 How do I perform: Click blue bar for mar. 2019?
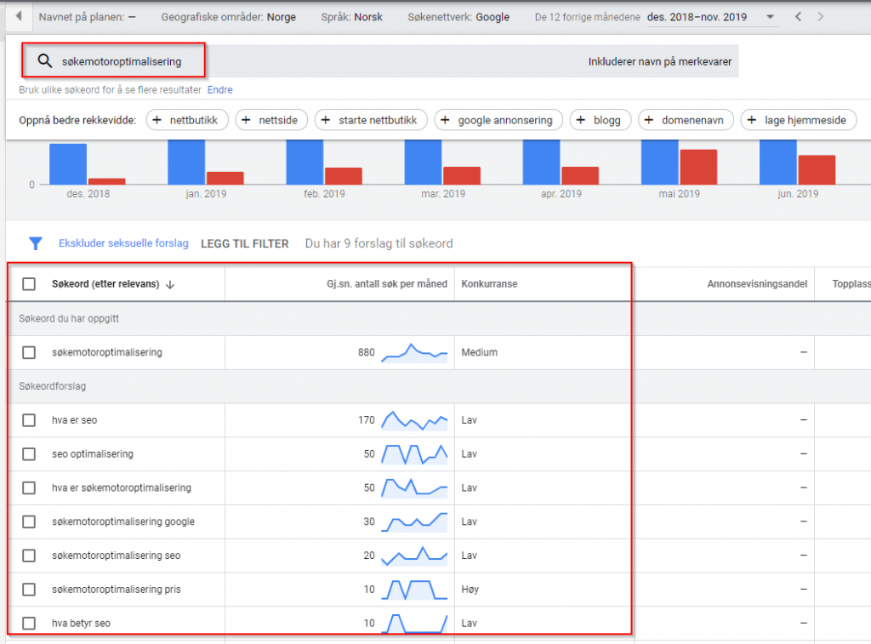(x=424, y=162)
